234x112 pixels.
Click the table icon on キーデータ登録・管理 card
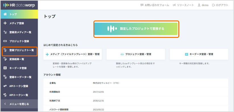[x=186, y=54]
